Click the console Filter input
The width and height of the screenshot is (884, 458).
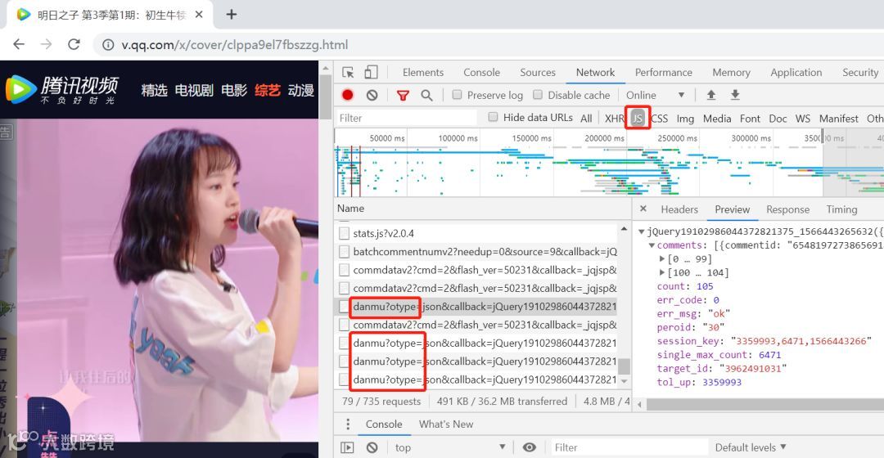coord(629,447)
